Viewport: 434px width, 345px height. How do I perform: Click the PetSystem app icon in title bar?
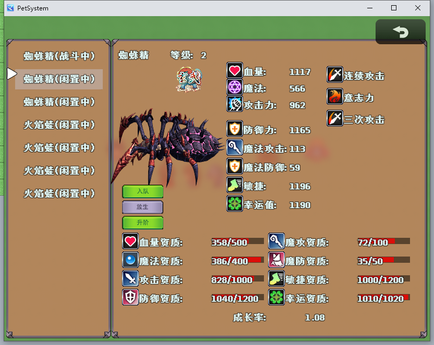tap(10, 8)
